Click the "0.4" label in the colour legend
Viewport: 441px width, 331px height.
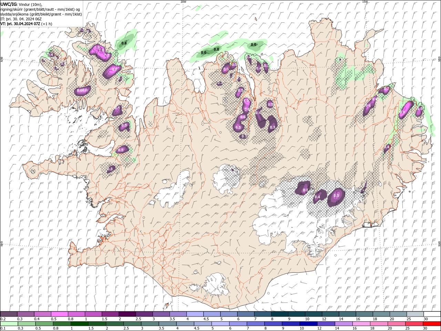[x=36, y=319]
